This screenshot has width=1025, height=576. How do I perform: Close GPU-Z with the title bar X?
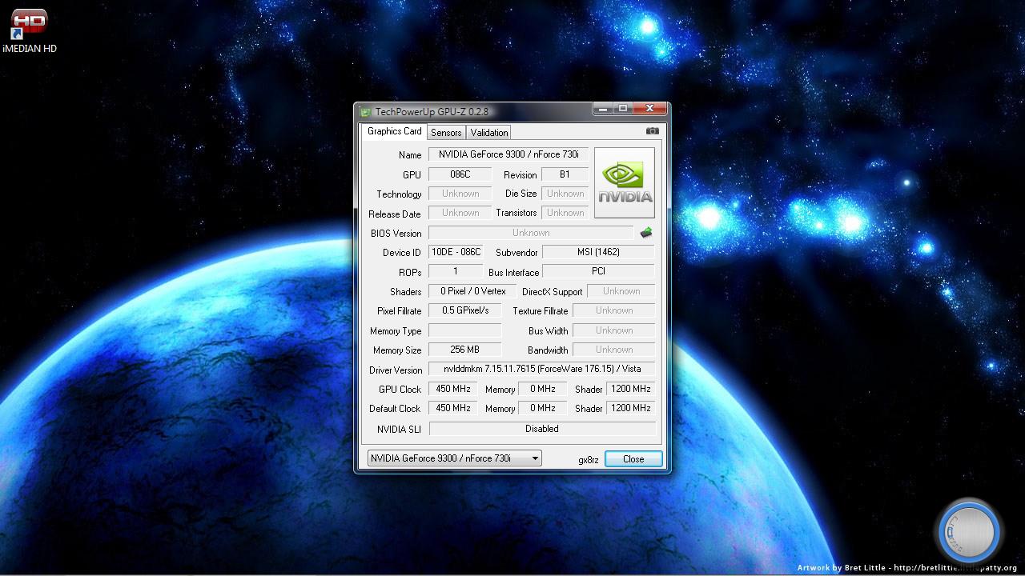pyautogui.click(x=650, y=108)
